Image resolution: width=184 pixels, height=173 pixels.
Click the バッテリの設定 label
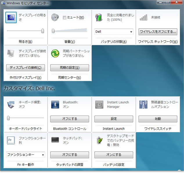tap(114, 165)
